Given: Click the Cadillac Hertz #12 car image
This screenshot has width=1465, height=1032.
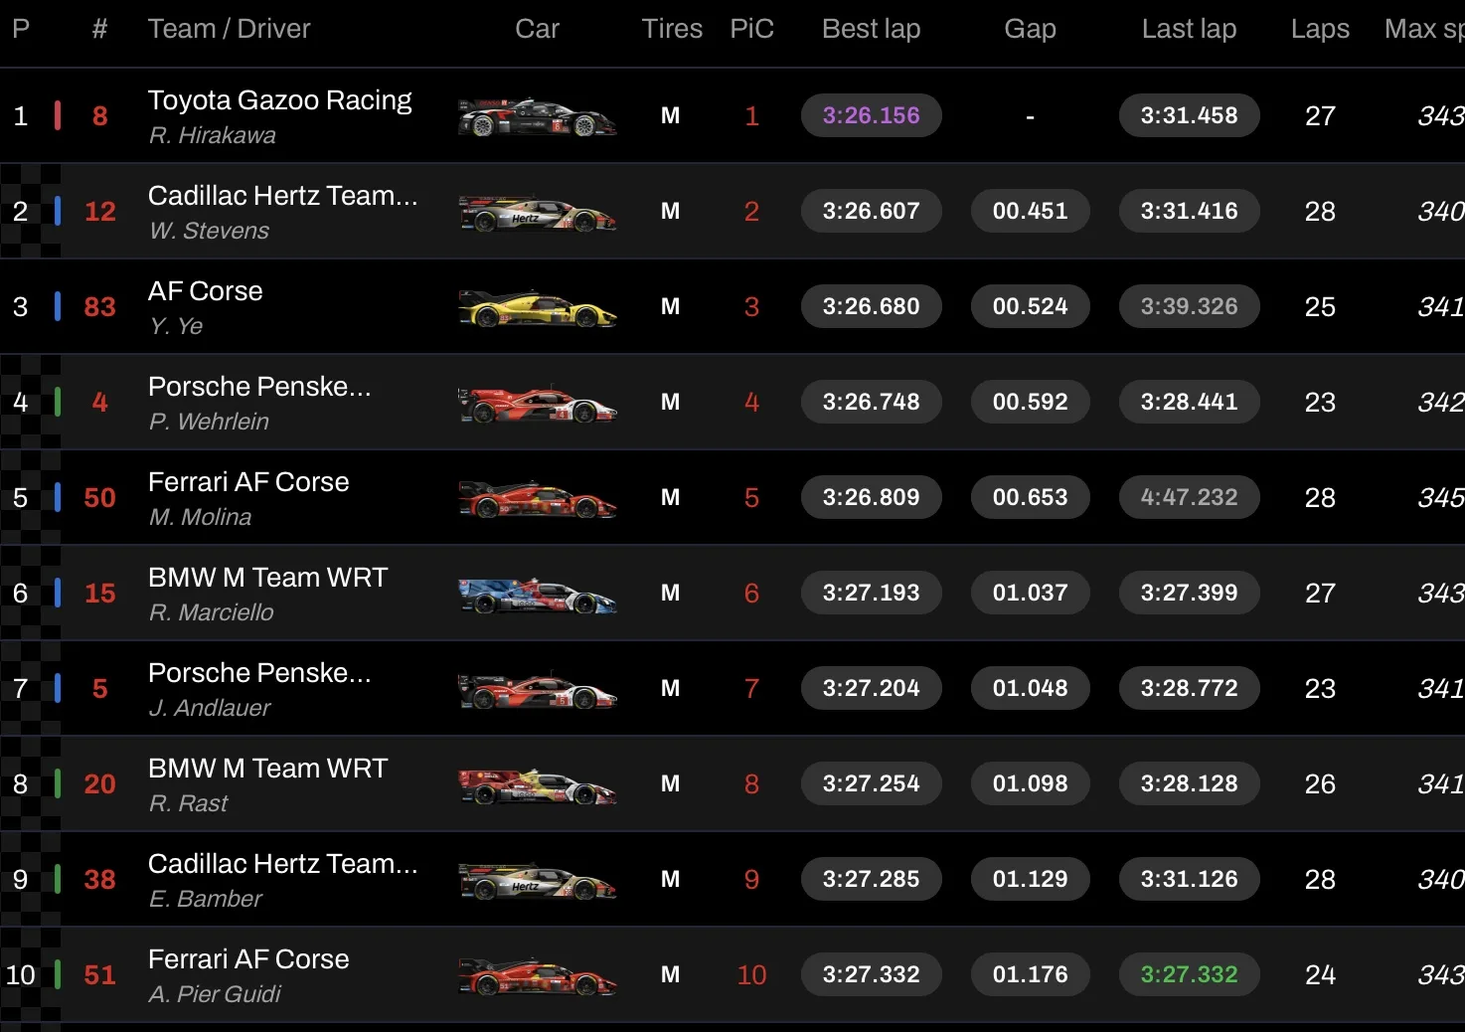Looking at the screenshot, I should (x=537, y=212).
